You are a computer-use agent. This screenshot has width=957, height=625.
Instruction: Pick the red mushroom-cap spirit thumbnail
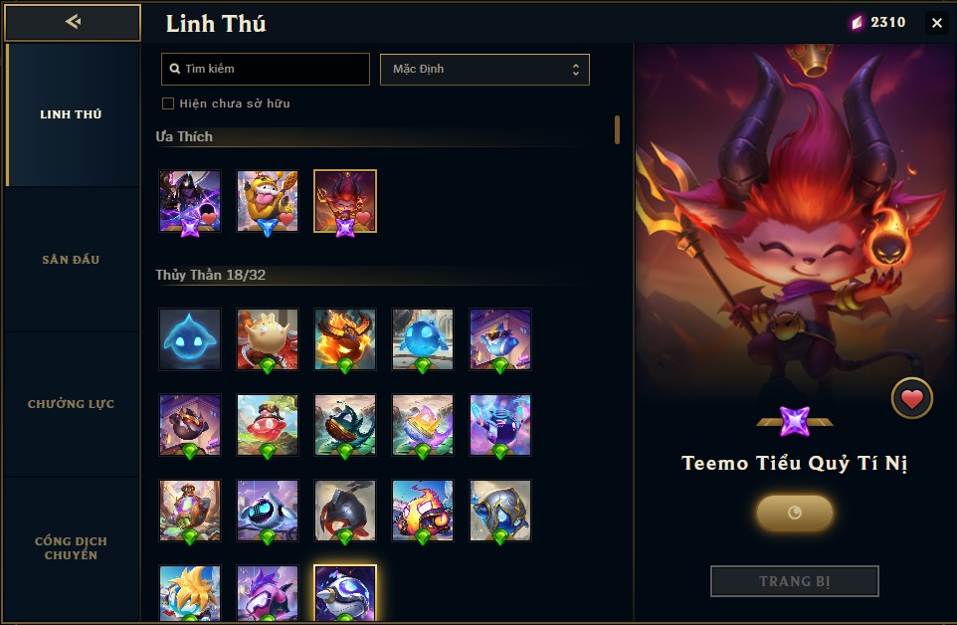268,425
